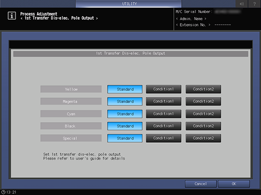Open the help question mark icon

tap(254, 4)
